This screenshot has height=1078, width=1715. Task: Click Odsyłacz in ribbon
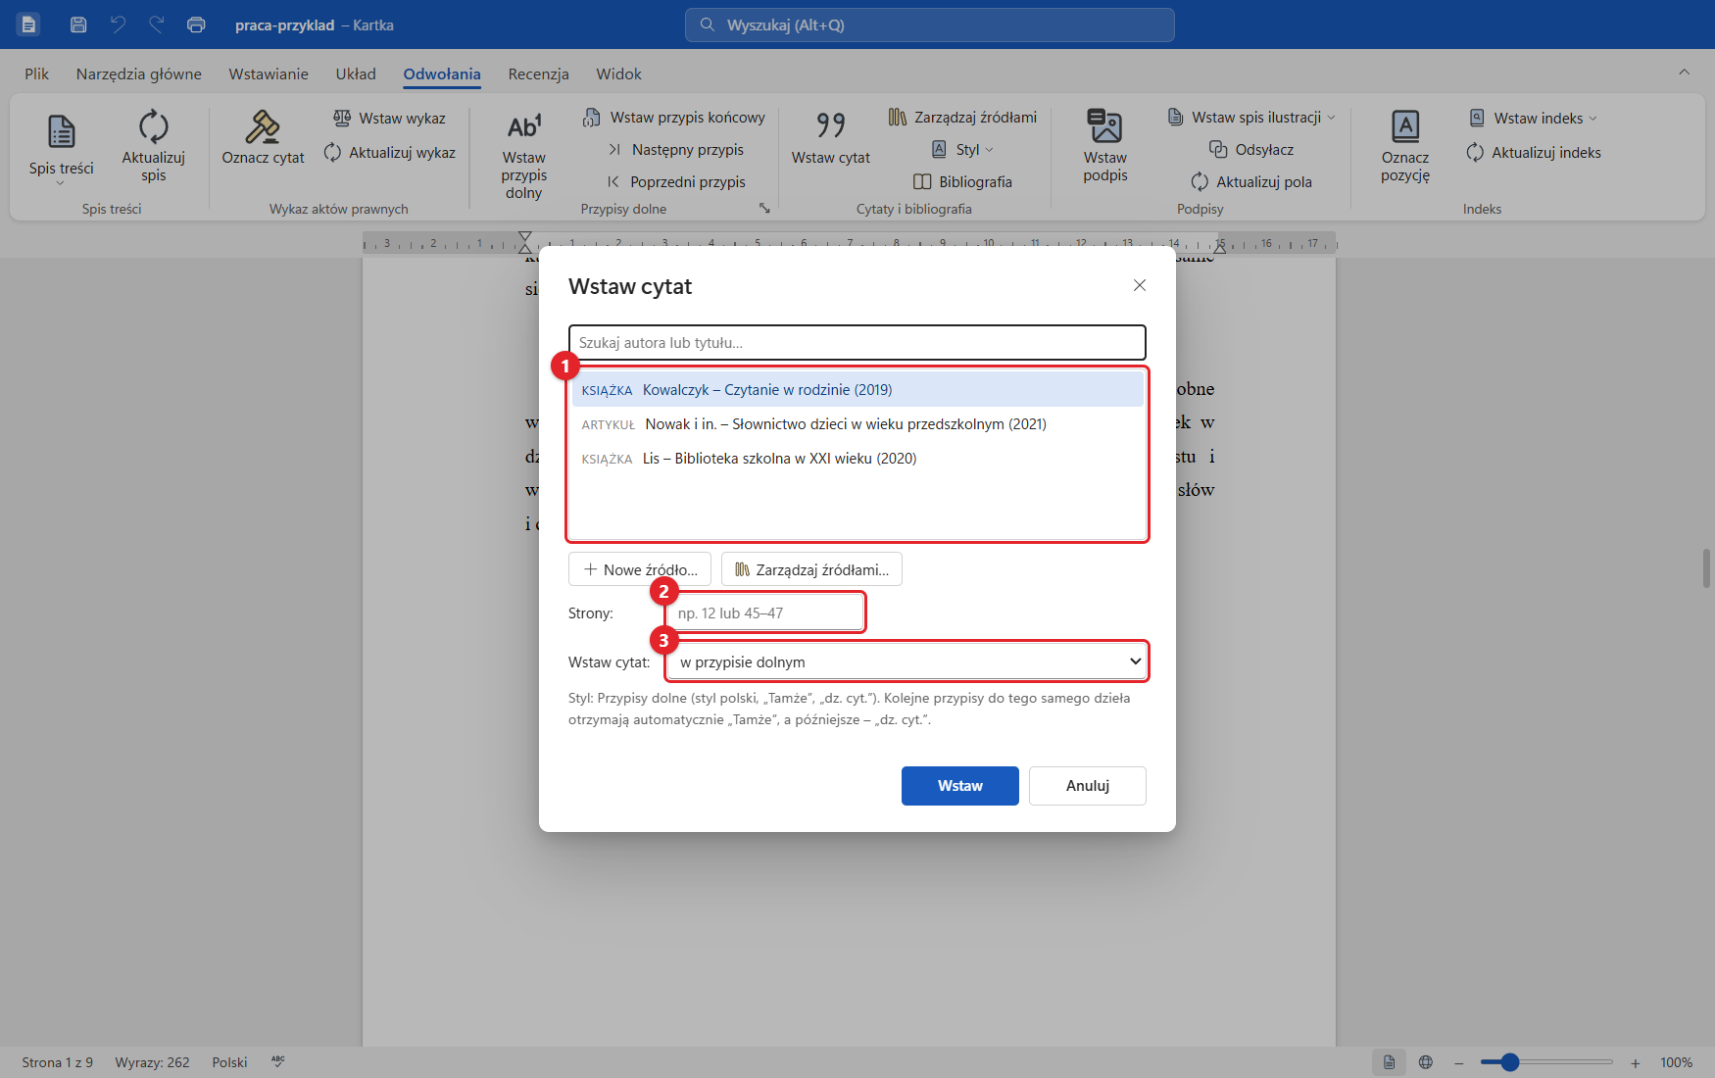(x=1251, y=150)
